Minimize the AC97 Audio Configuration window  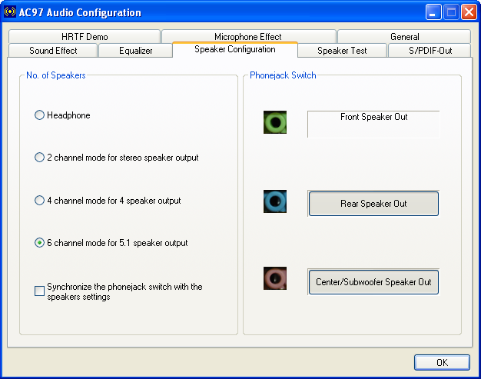pos(433,12)
